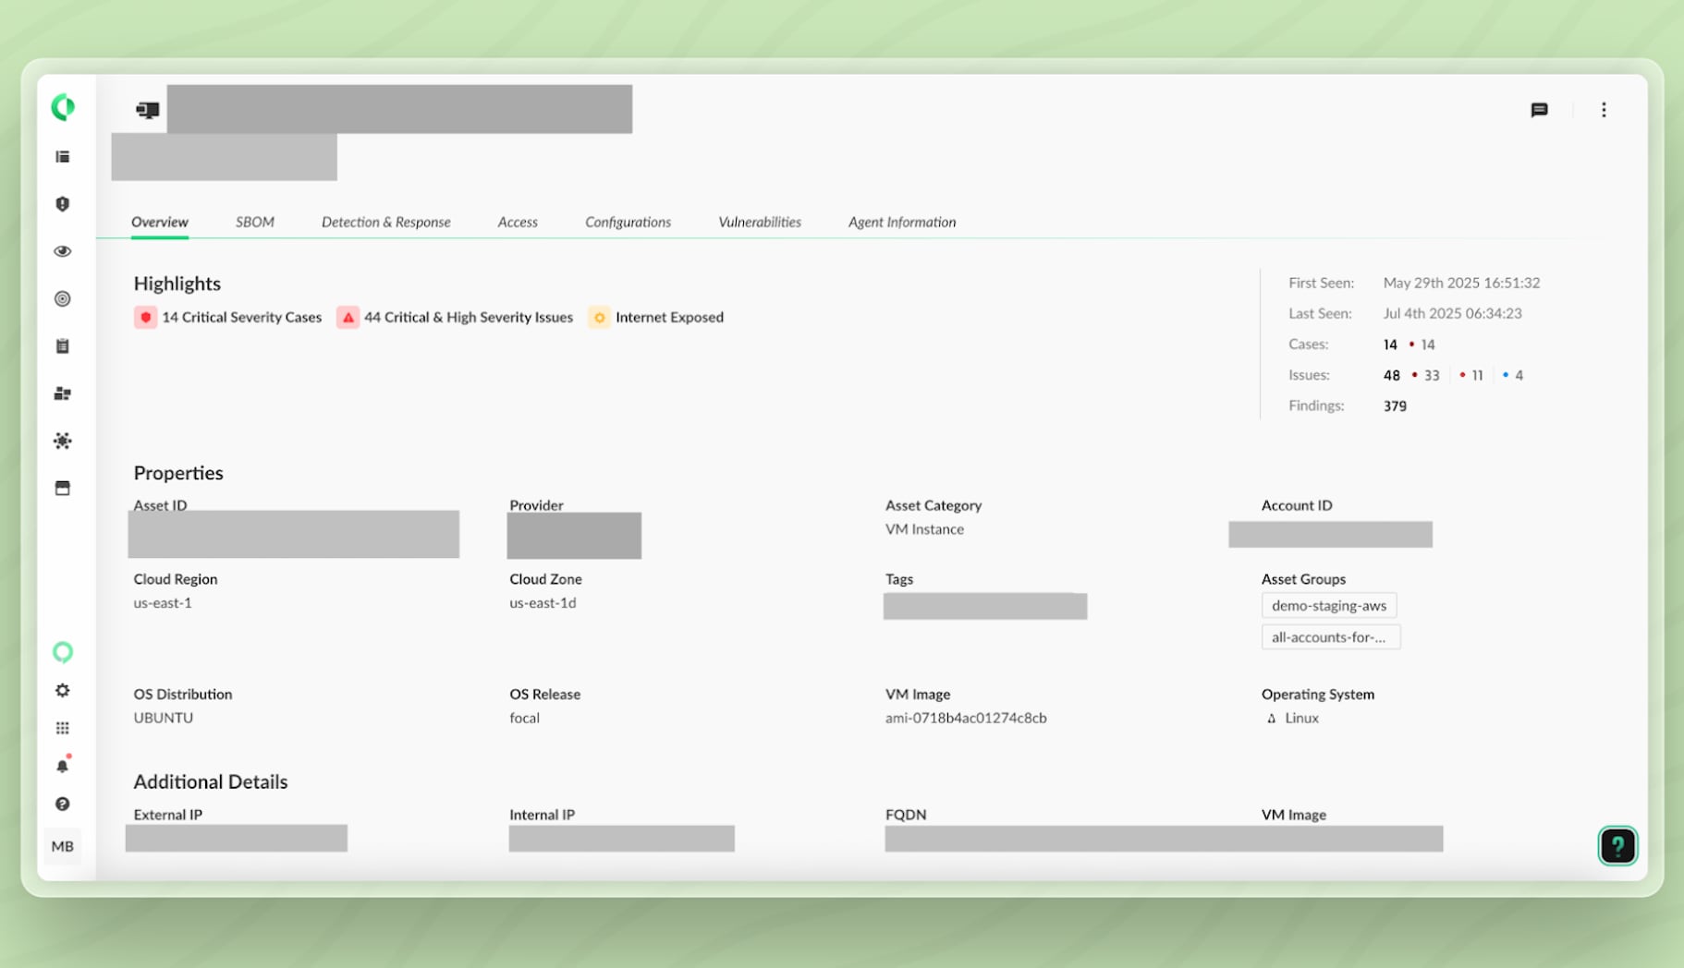Switch to the SBOM tab
Image resolution: width=1684 pixels, height=968 pixels.
click(255, 222)
